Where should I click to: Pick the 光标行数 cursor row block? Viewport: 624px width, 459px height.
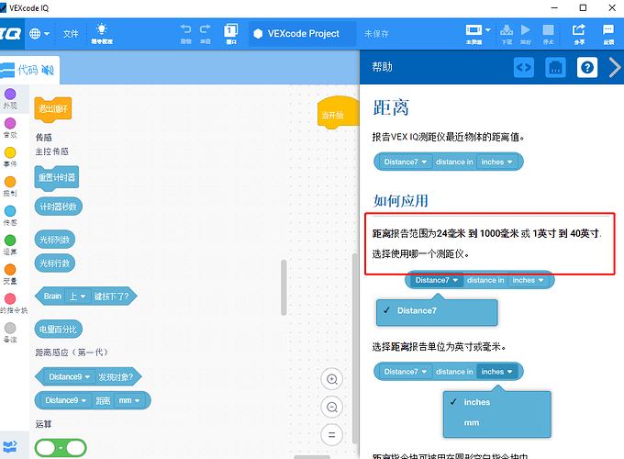pos(54,263)
